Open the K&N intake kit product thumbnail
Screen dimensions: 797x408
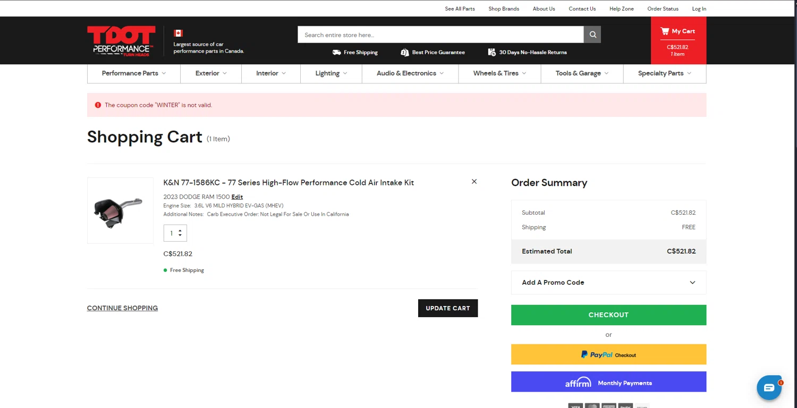tap(120, 210)
